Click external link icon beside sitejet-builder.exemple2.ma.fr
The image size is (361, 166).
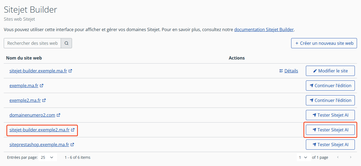(73, 130)
